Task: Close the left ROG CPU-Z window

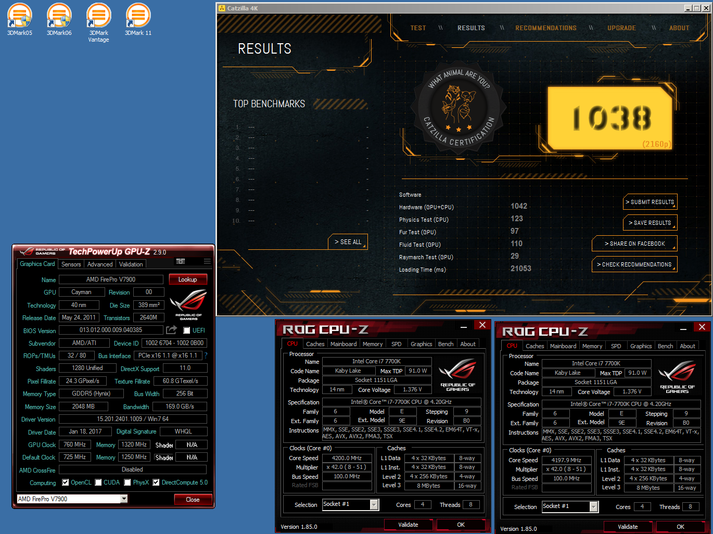Action: click(x=482, y=325)
